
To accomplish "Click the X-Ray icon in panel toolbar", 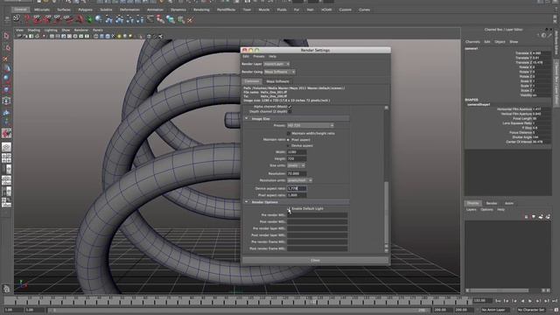I will [x=149, y=37].
